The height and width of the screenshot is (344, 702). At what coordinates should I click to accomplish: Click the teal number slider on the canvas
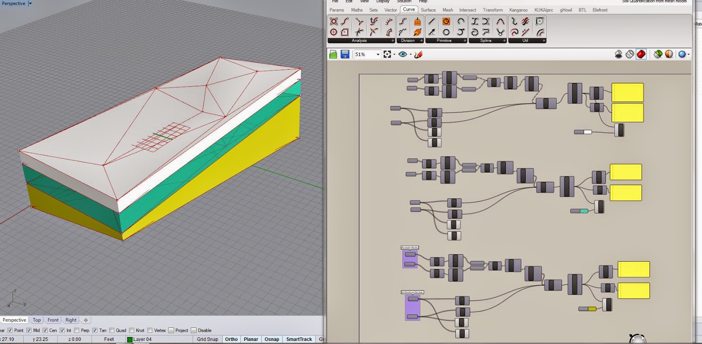579,211
